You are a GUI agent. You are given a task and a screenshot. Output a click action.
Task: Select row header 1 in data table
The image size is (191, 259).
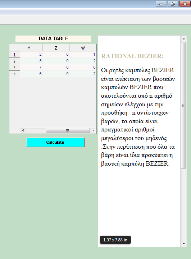[x=14, y=55]
